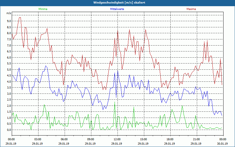This screenshot has height=147, width=235.
Task: Click the 09:00 time axis label
Action: [91, 139]
